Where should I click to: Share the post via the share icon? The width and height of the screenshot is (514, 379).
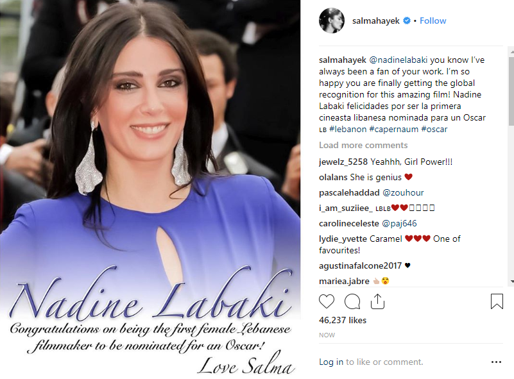tap(377, 301)
